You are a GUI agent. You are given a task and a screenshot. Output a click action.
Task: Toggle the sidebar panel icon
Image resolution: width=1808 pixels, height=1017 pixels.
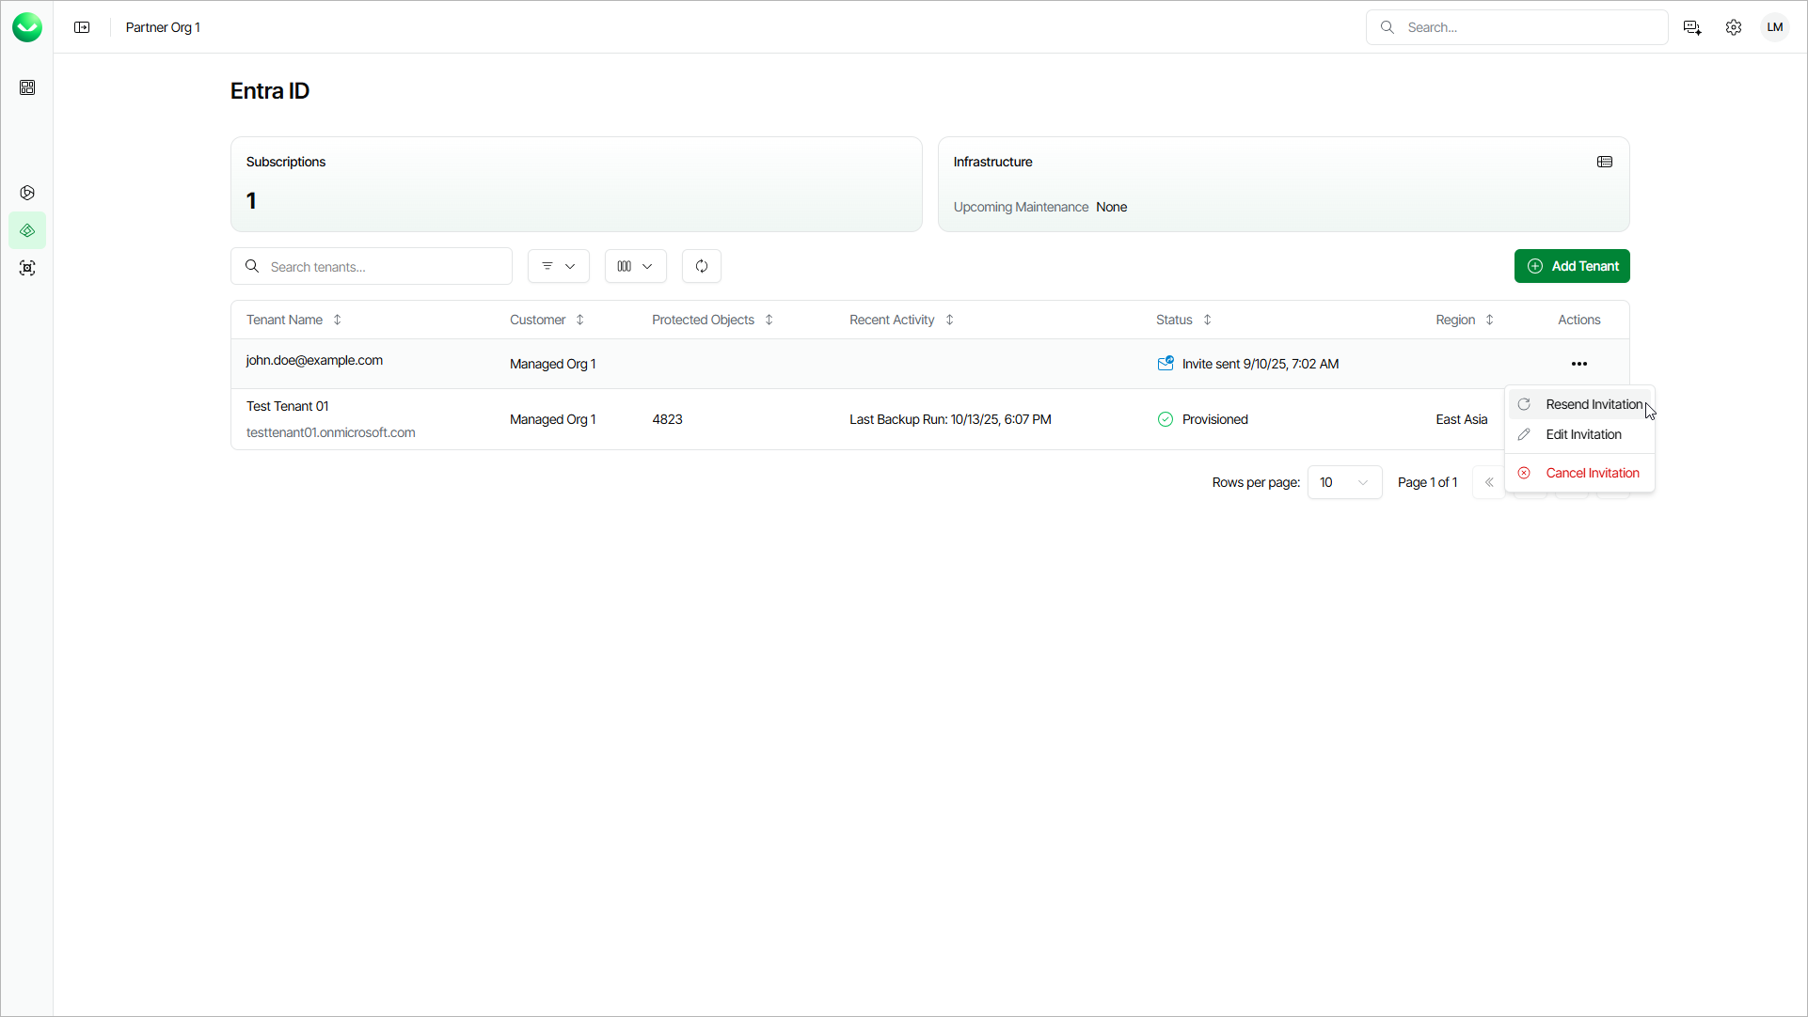(x=82, y=27)
